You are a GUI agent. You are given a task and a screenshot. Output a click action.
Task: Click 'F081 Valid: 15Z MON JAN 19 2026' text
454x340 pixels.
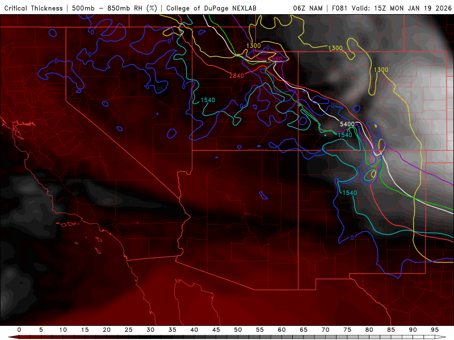coord(392,8)
